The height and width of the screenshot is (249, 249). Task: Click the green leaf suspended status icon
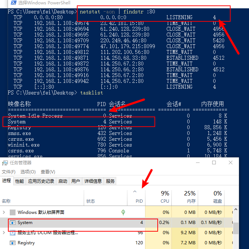click(x=123, y=212)
